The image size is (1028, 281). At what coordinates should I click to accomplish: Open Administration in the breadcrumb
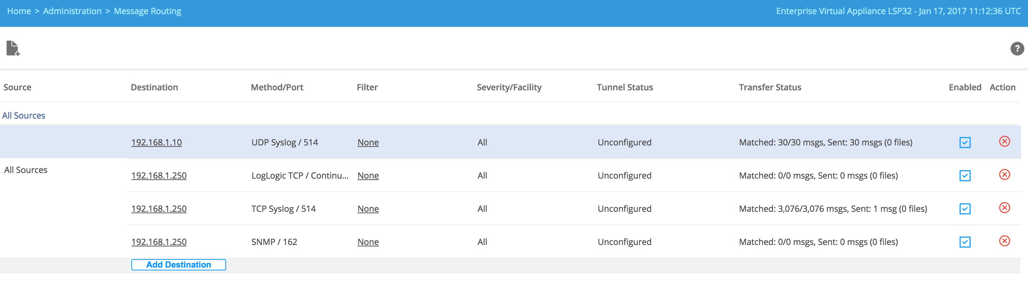pyautogui.click(x=72, y=11)
